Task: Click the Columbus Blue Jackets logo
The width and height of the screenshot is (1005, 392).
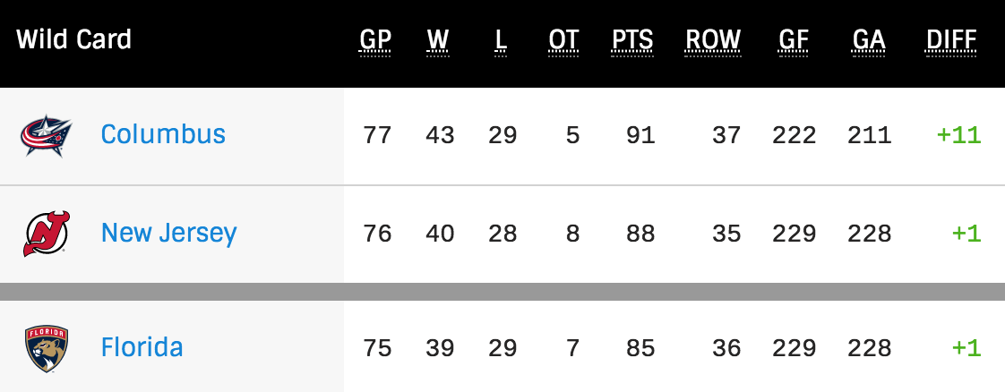Action: pos(46,135)
